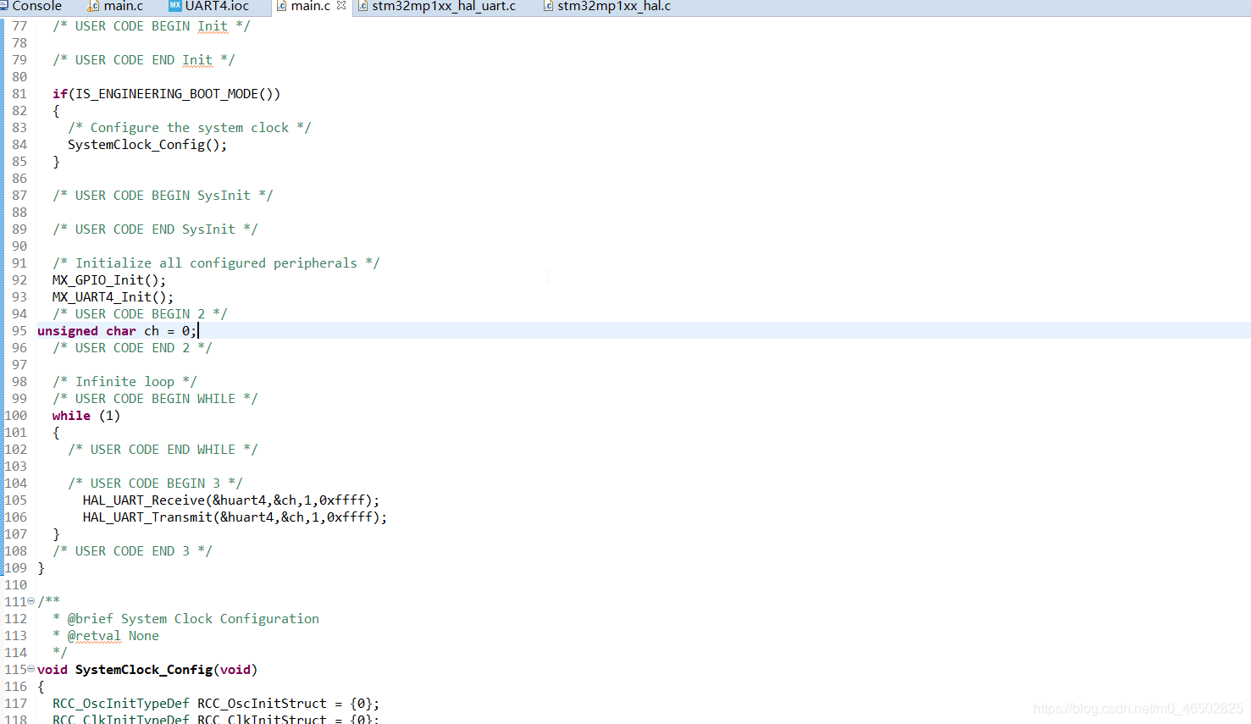Click line number 84 in the gutter
This screenshot has height=724, width=1251.
tap(19, 145)
